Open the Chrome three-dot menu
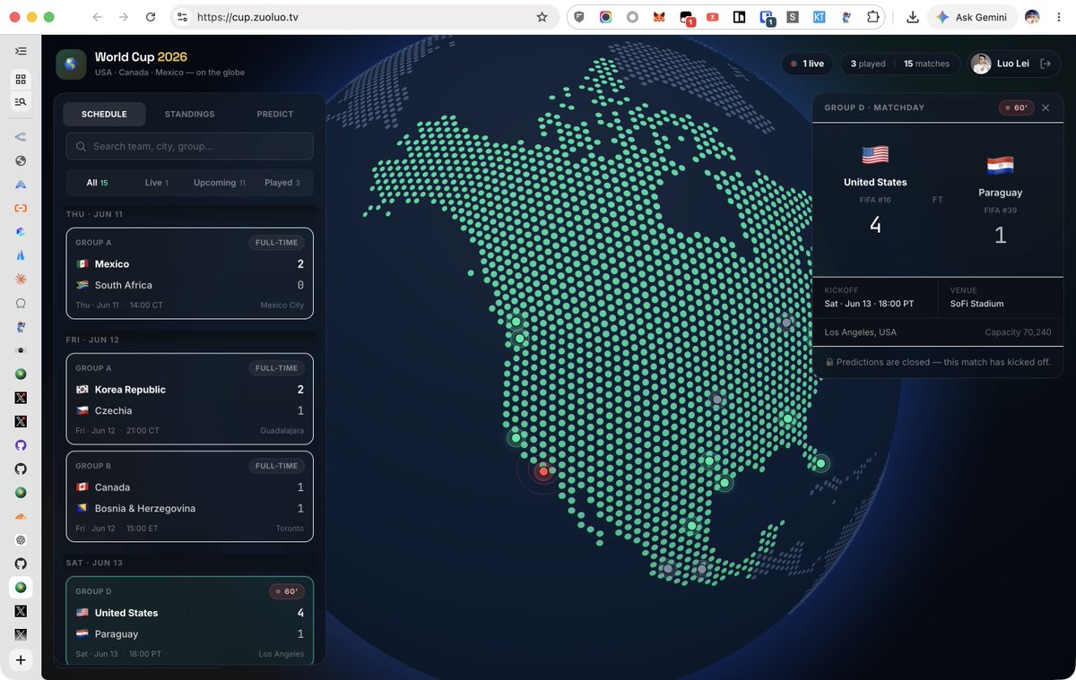The height and width of the screenshot is (680, 1076). [x=1060, y=17]
